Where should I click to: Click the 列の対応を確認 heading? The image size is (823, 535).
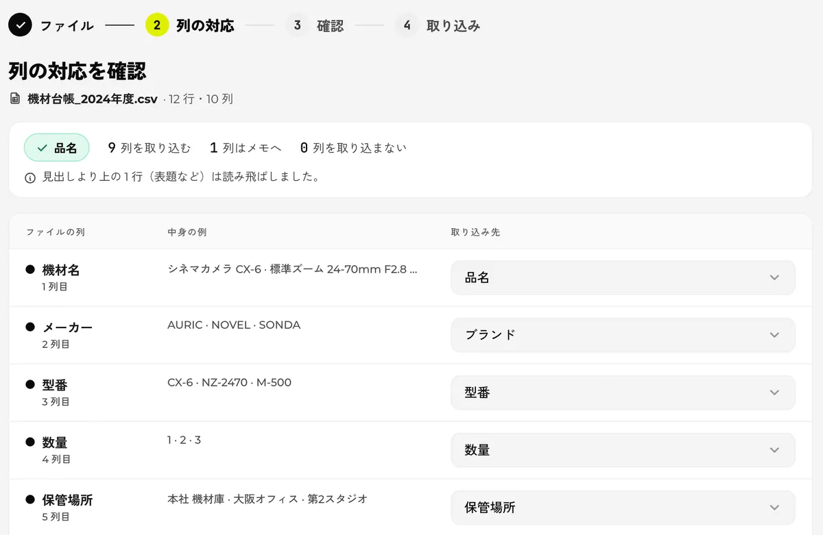(77, 71)
